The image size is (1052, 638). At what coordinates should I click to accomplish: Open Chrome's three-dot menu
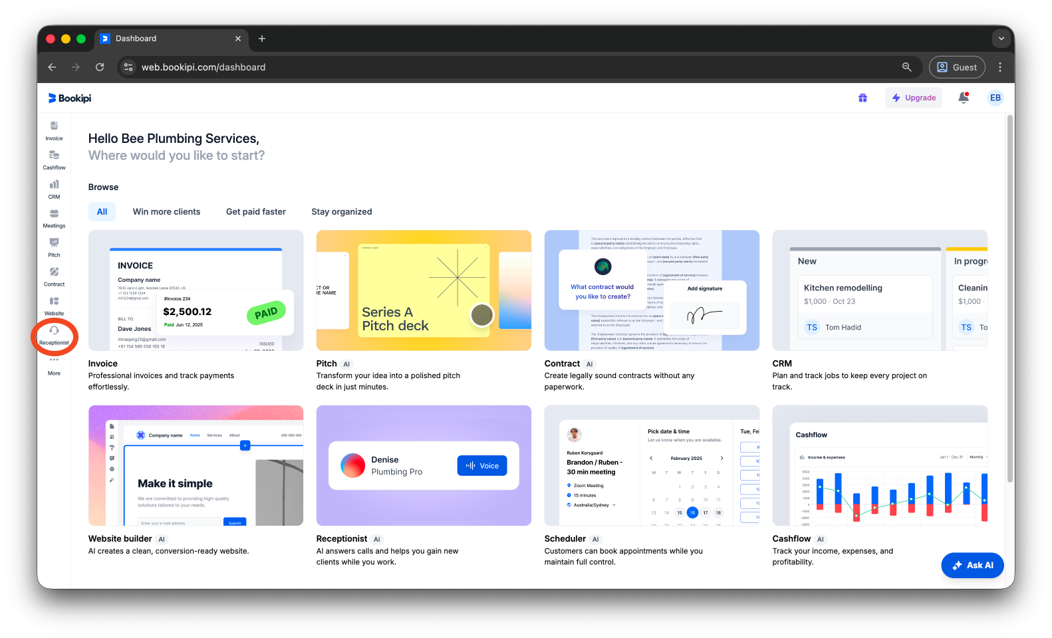click(x=999, y=67)
